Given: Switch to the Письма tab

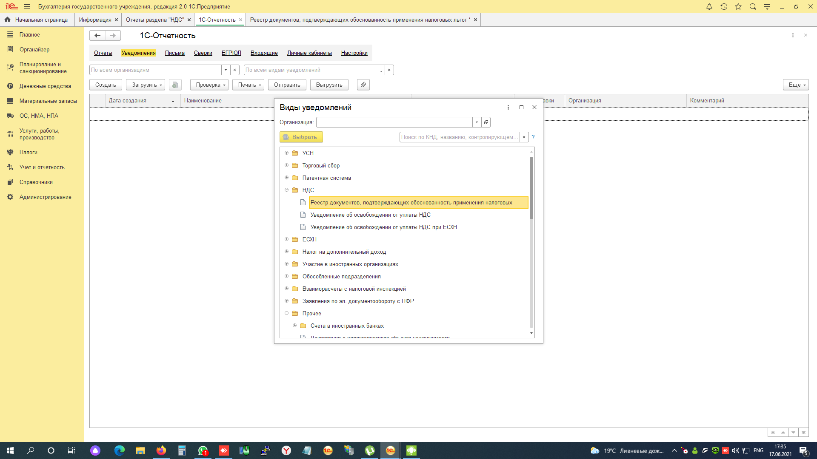Looking at the screenshot, I should [x=174, y=53].
